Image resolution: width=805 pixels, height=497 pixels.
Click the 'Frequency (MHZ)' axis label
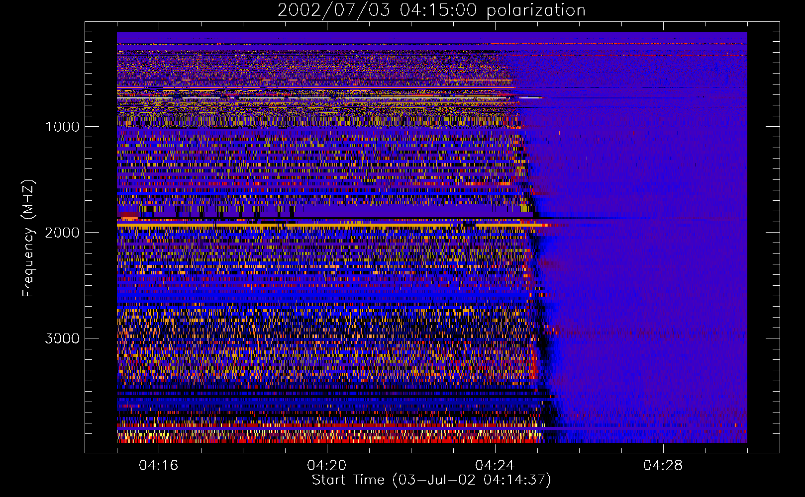pyautogui.click(x=28, y=239)
